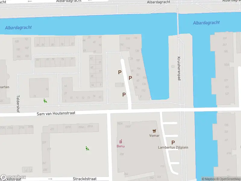
Task: Click the right blue Albardagracht water label
Action: (206, 23)
